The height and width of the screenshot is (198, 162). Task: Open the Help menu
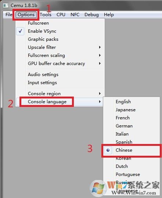click(109, 15)
